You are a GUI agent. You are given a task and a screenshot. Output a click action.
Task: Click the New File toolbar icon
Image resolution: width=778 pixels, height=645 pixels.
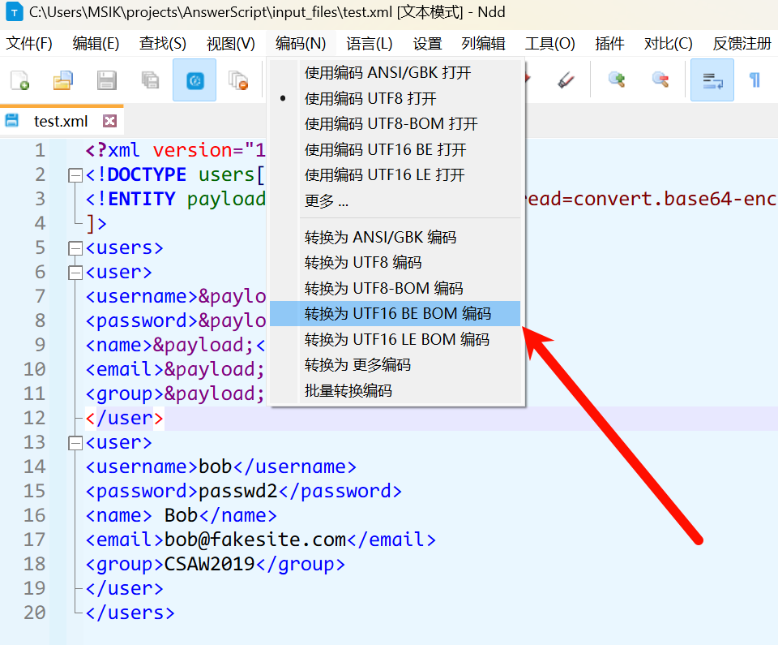point(19,80)
